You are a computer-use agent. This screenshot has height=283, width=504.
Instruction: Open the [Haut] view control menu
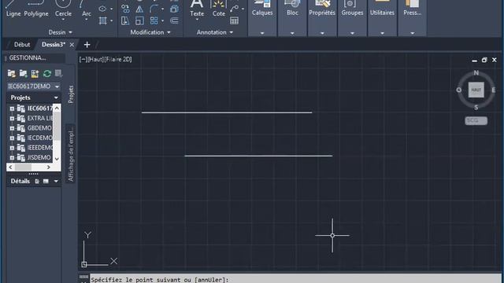pyautogui.click(x=95, y=60)
